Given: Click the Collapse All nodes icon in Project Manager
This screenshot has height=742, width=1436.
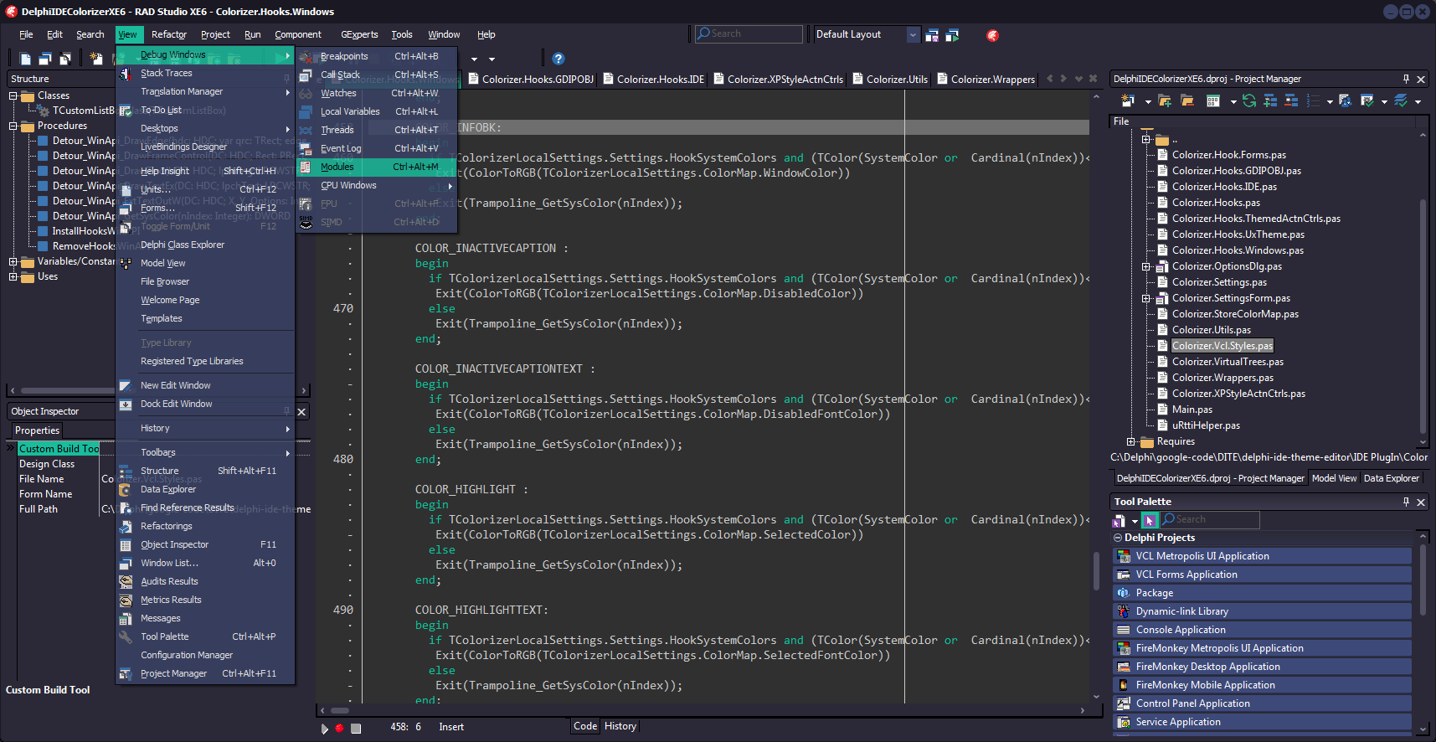Looking at the screenshot, I should (1291, 101).
